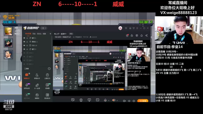The height and width of the screenshot is (114, 203).
Task: Open the 弹幕助手 tool in toolbox
Action: pyautogui.click(x=27, y=76)
